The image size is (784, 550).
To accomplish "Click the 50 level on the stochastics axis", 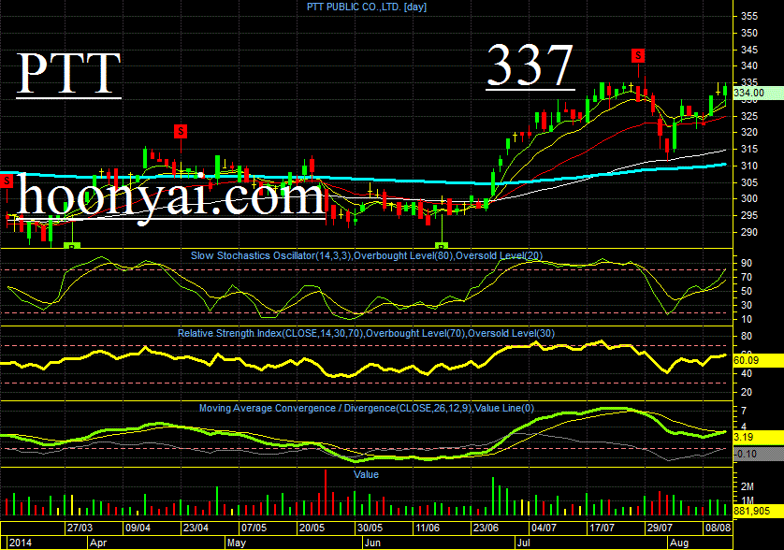I will point(747,291).
